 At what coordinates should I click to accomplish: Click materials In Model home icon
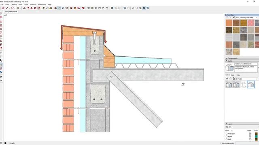pyautogui.click(x=234, y=17)
